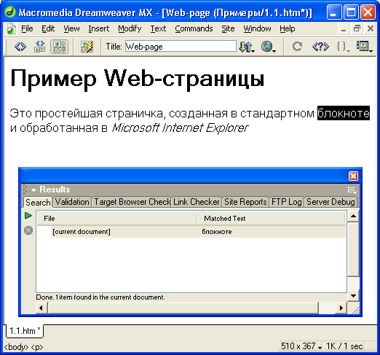Open the File Management dropdown icon

click(247, 47)
